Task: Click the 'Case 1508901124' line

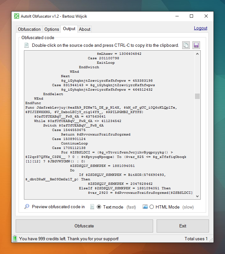Action: (x=69, y=139)
